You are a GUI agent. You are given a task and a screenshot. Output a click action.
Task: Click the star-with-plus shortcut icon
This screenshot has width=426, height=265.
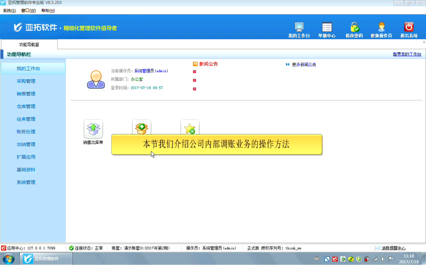tap(190, 127)
